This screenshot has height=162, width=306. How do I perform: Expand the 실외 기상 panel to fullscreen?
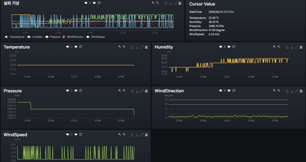tap(175, 3)
